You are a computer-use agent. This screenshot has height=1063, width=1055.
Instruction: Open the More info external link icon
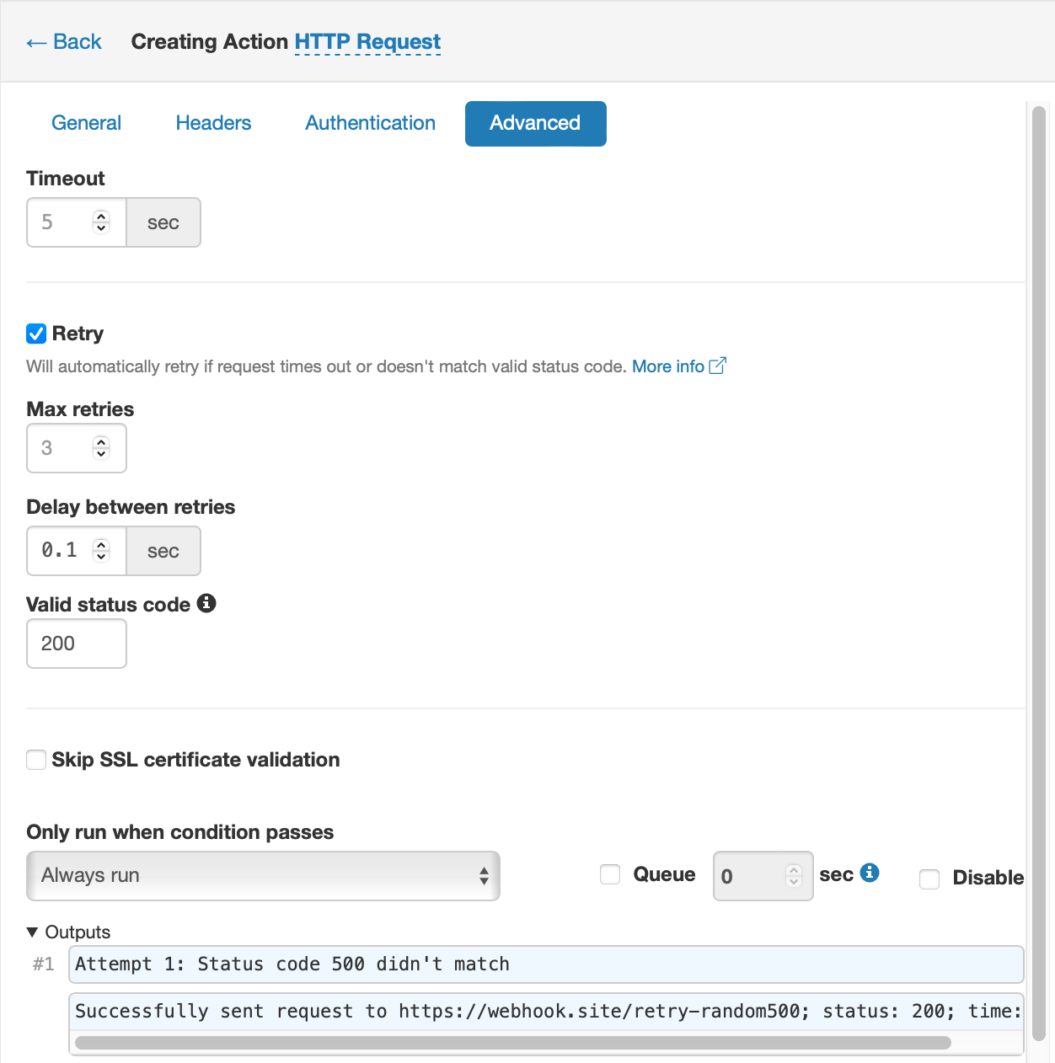[718, 366]
